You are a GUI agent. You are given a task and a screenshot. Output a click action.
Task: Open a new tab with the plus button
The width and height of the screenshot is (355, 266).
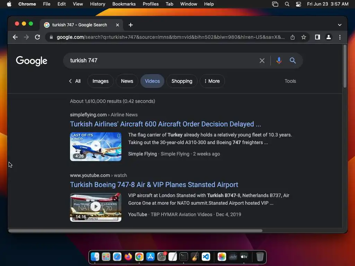(131, 25)
